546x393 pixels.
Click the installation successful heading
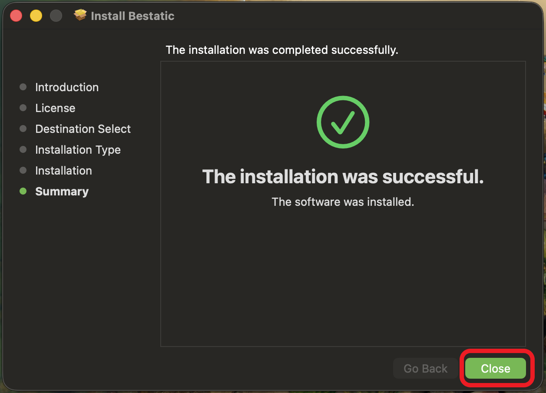tap(342, 177)
